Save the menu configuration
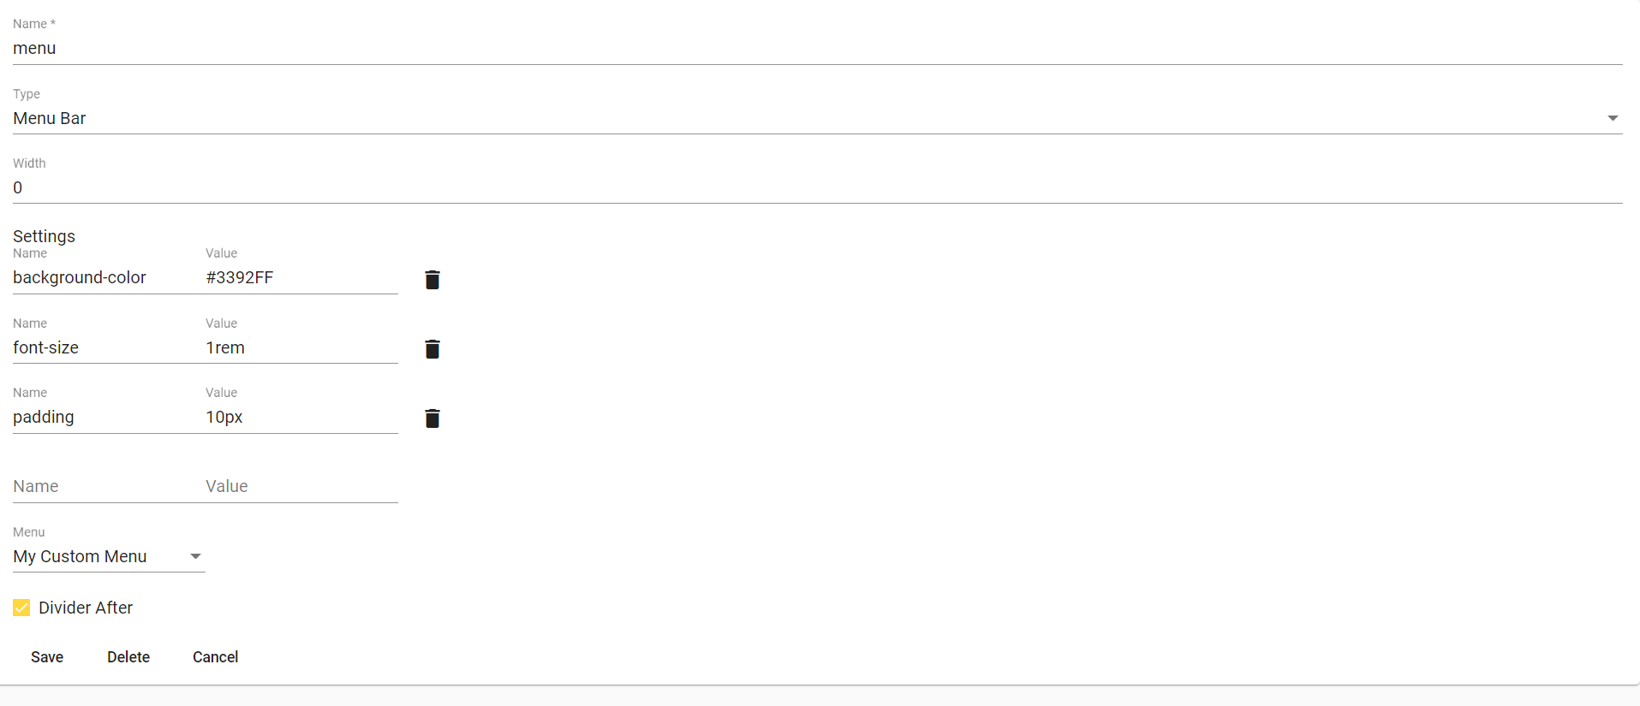The width and height of the screenshot is (1640, 706). pyautogui.click(x=47, y=657)
